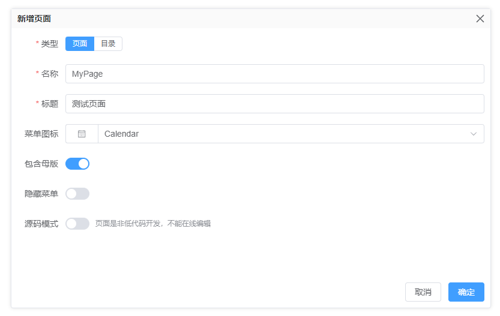Click the hint text 页面是非低代码开发，不能在线编辑
Viewport: 500px width, 316px height.
(x=153, y=224)
